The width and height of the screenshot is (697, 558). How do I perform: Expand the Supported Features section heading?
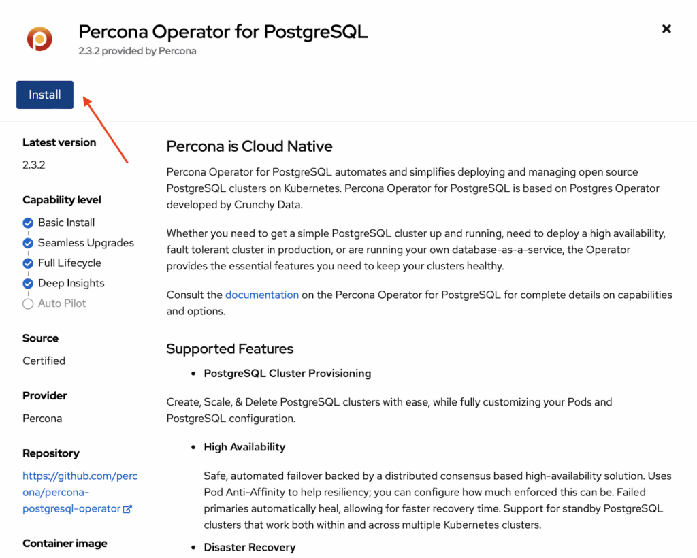tap(229, 349)
